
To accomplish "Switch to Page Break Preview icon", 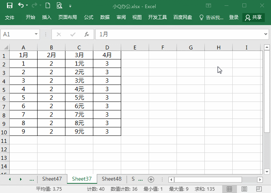I will click(x=259, y=189).
